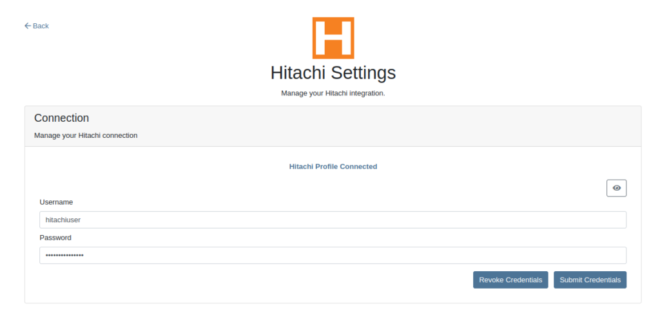The width and height of the screenshot is (660, 324).
Task: Click on the masked password dots
Action: coord(64,256)
